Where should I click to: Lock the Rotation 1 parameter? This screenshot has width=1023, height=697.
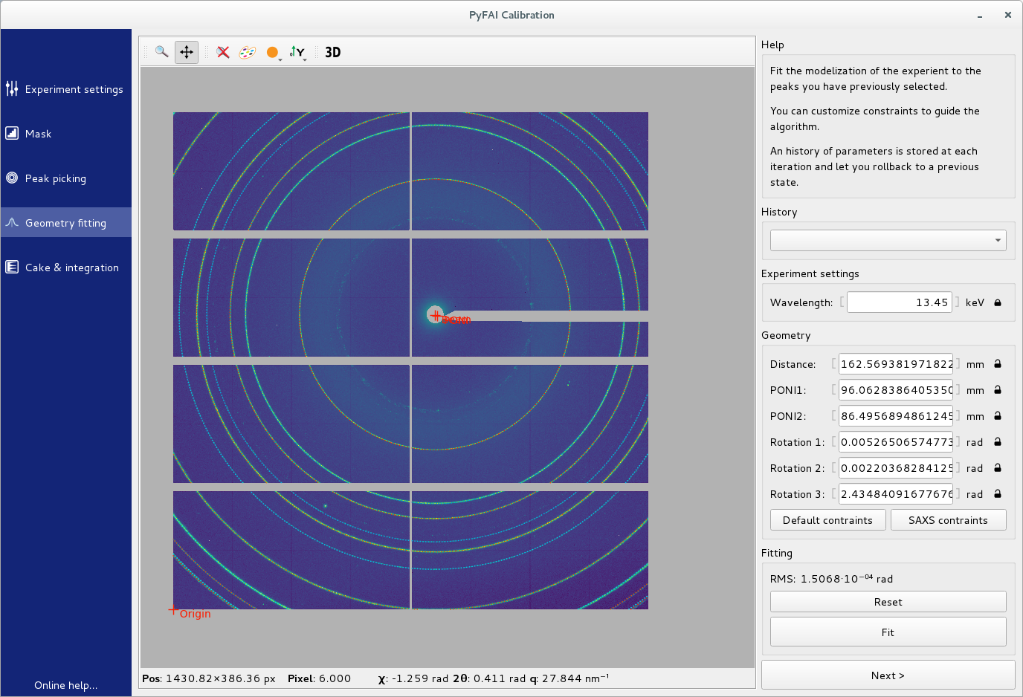coord(997,442)
